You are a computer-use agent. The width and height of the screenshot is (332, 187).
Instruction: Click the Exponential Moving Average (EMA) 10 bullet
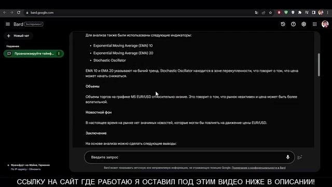click(123, 46)
